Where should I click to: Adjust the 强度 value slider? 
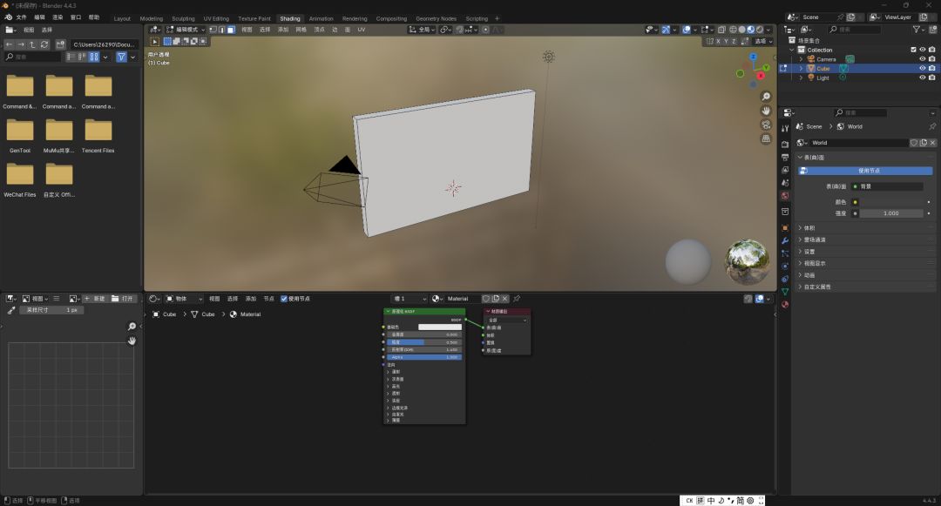pyautogui.click(x=890, y=213)
